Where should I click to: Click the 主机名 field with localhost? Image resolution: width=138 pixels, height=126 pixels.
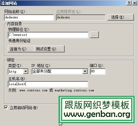(x=48, y=84)
